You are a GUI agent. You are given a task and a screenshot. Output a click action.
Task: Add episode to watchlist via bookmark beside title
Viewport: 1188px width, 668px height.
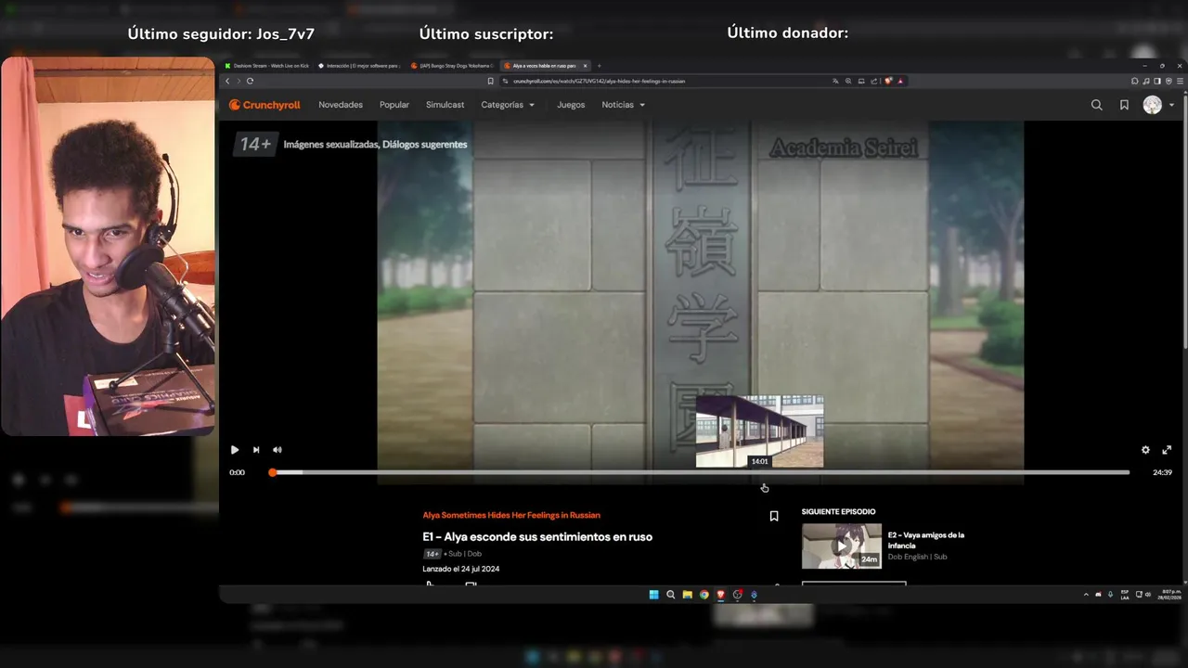[774, 516]
